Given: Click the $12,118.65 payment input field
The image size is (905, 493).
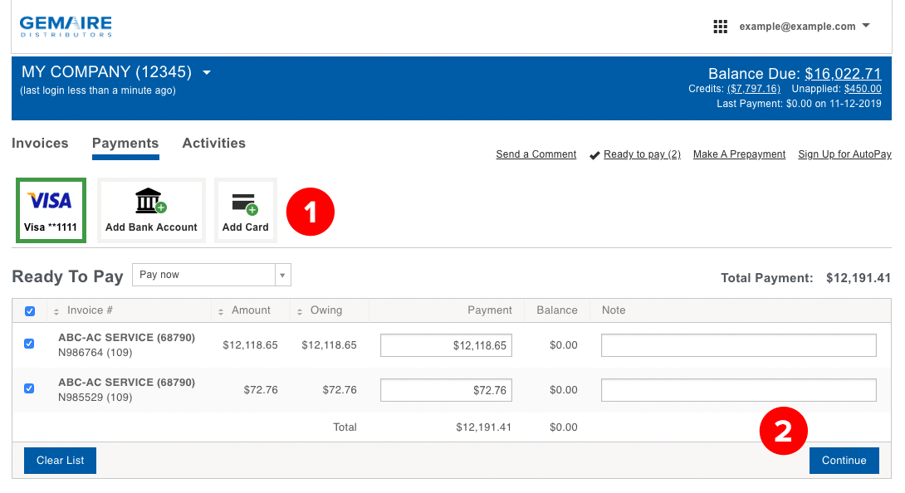Looking at the screenshot, I should pyautogui.click(x=446, y=345).
